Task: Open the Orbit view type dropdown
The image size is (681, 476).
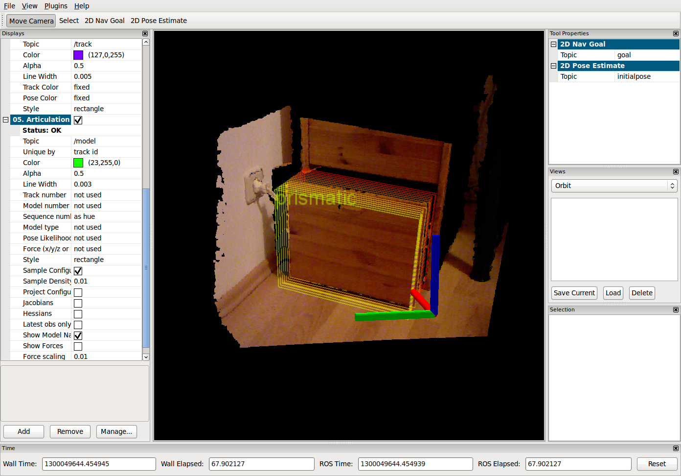Action: (x=614, y=186)
